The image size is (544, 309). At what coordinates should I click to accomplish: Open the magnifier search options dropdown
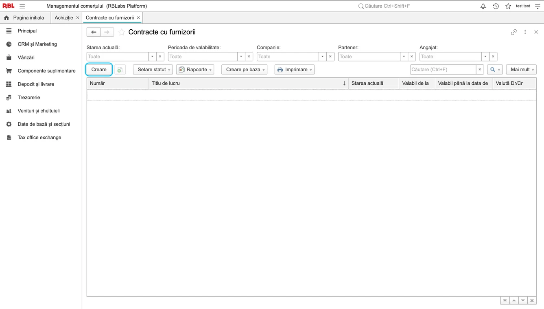pyautogui.click(x=495, y=70)
